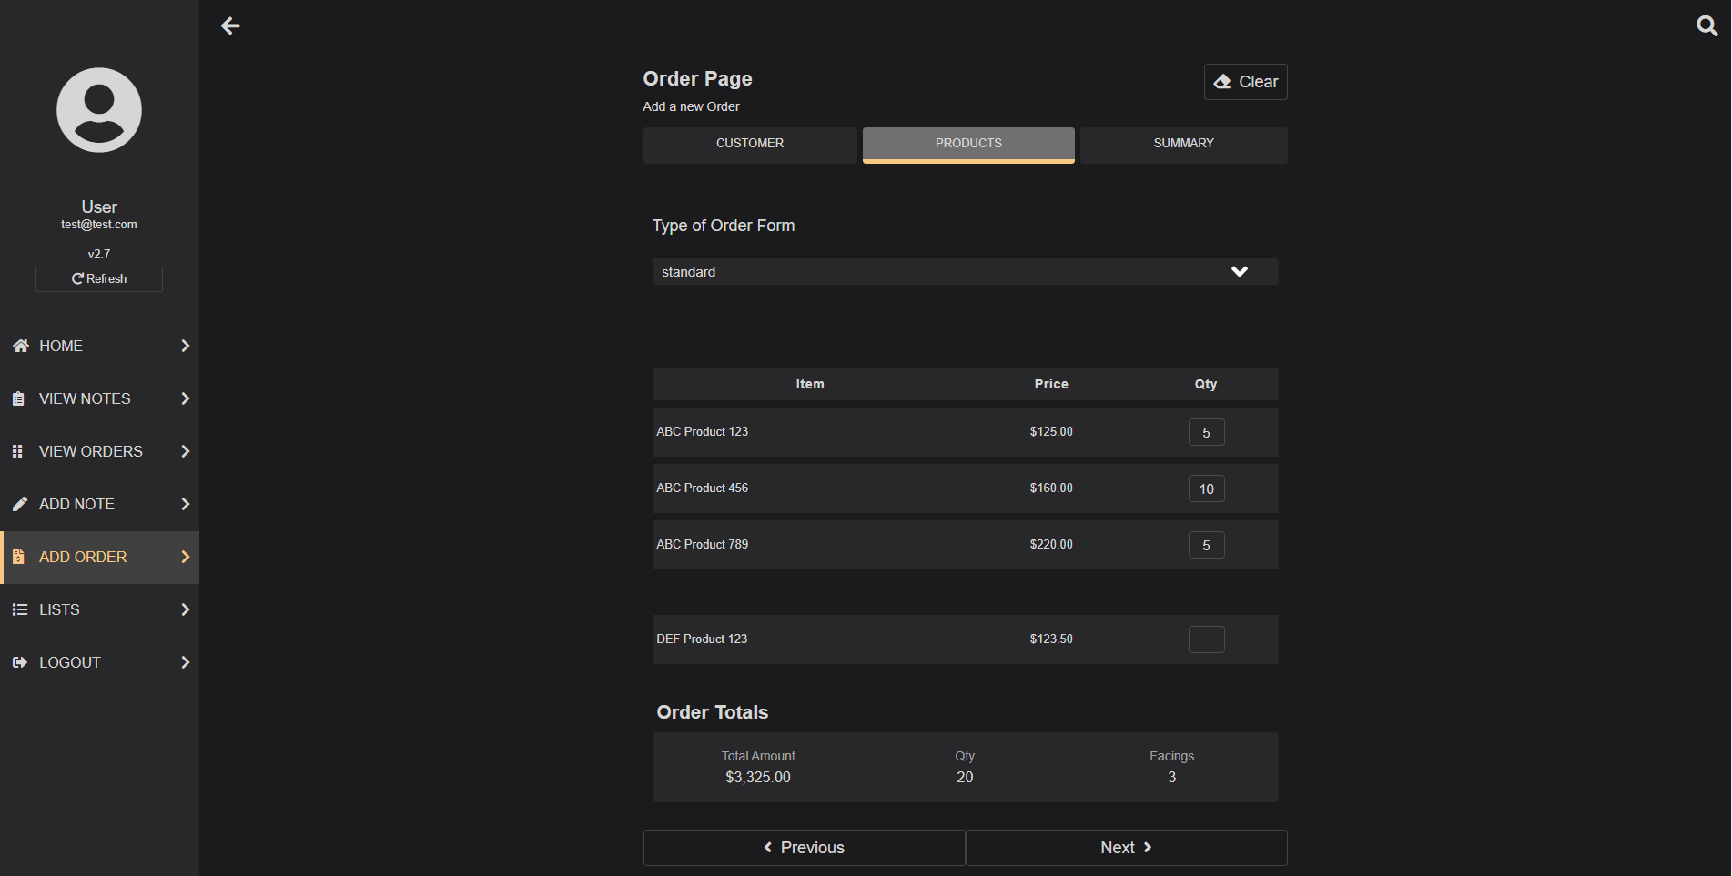Click the total amount $3,325.00
Image resolution: width=1732 pixels, height=876 pixels.
(758, 777)
